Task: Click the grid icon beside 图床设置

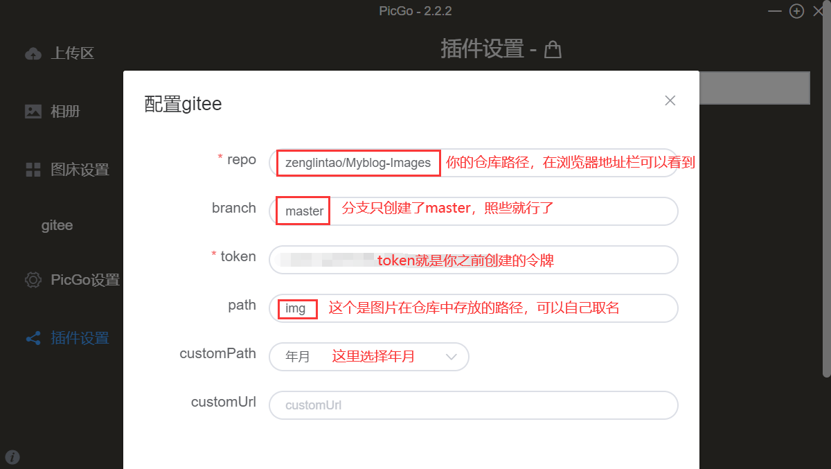Action: (x=33, y=169)
